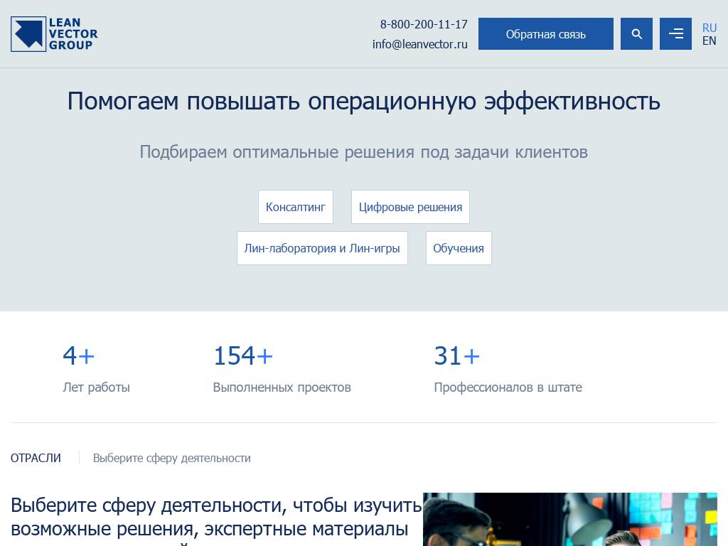The height and width of the screenshot is (546, 728).
Task: Open the hamburger navigation menu
Action: pyautogui.click(x=675, y=33)
